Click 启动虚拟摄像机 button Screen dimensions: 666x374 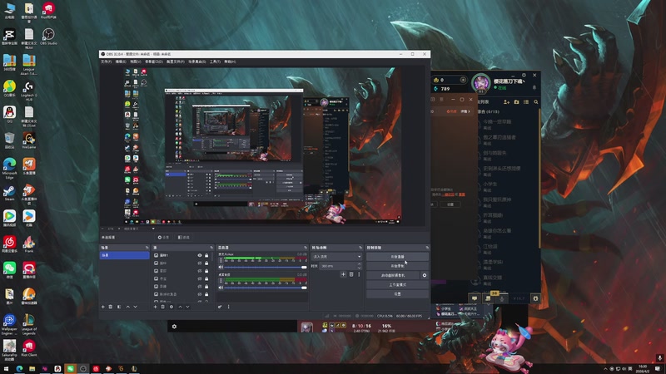coord(393,275)
